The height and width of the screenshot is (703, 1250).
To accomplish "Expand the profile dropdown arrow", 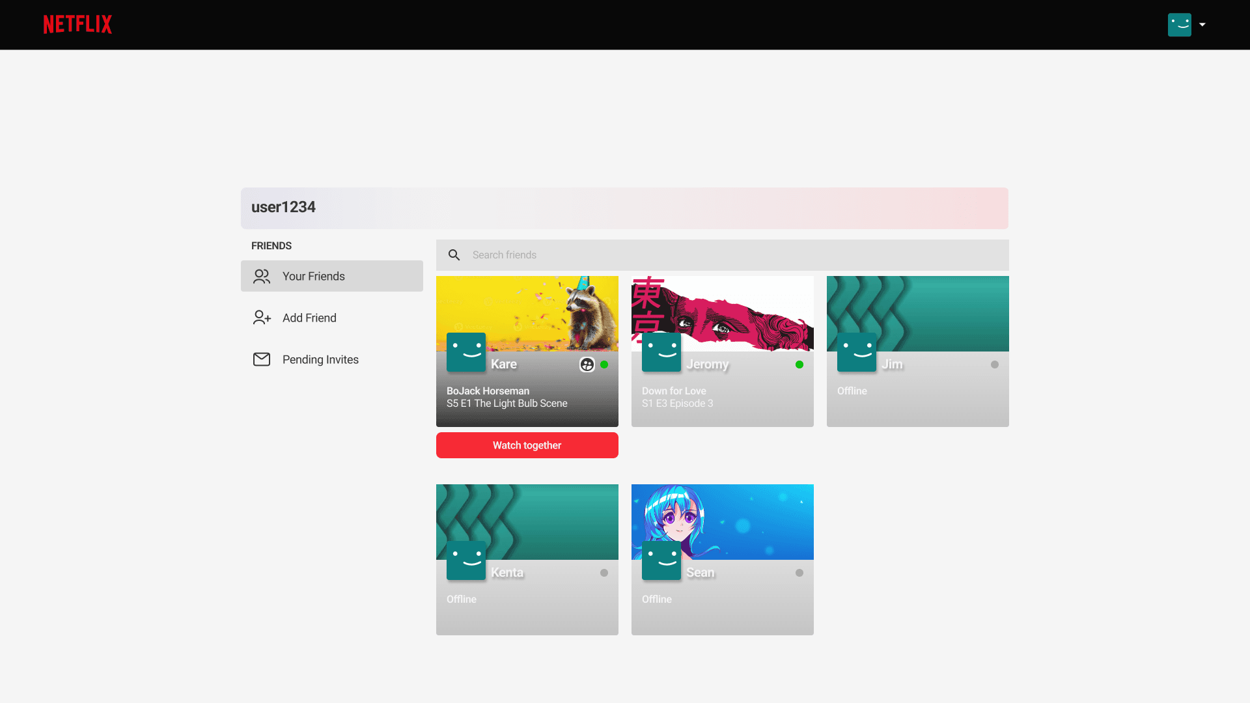I will pyautogui.click(x=1202, y=25).
